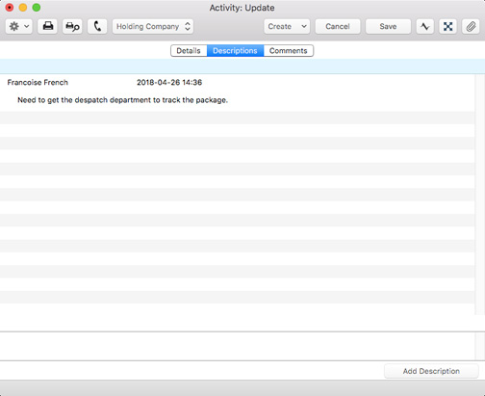Open print preview icon
Screen dimensions: 485x396
click(x=72, y=26)
